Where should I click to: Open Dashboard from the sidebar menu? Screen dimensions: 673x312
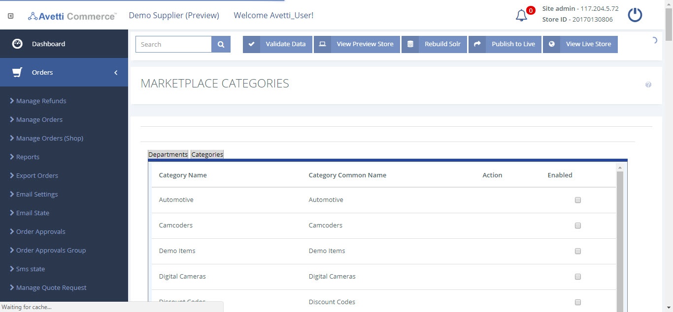tap(64, 44)
